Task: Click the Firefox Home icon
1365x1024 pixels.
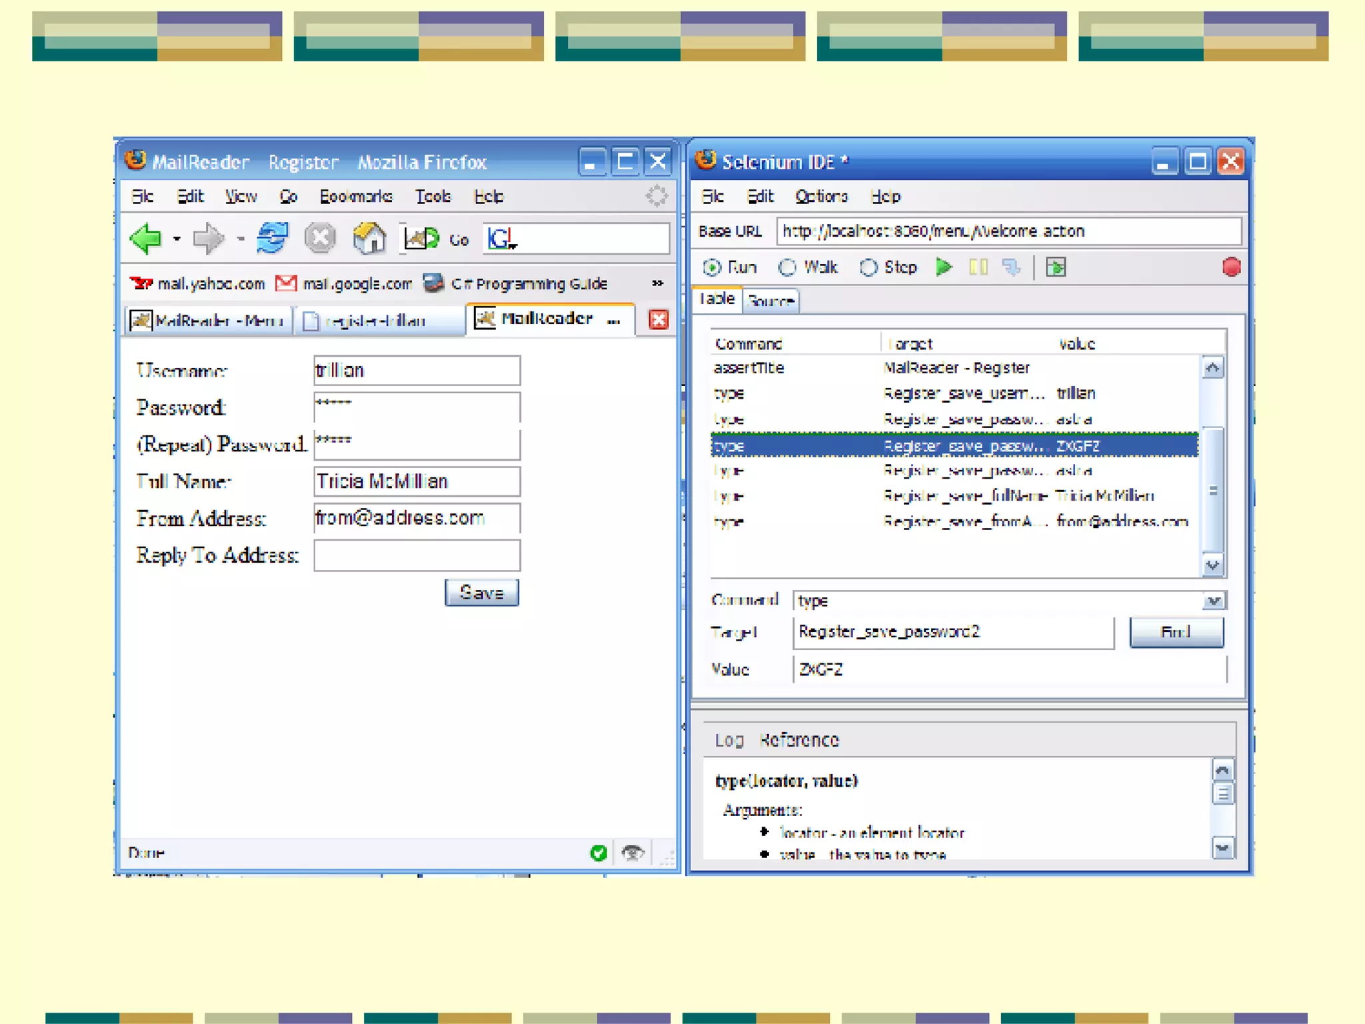Action: coord(370,238)
